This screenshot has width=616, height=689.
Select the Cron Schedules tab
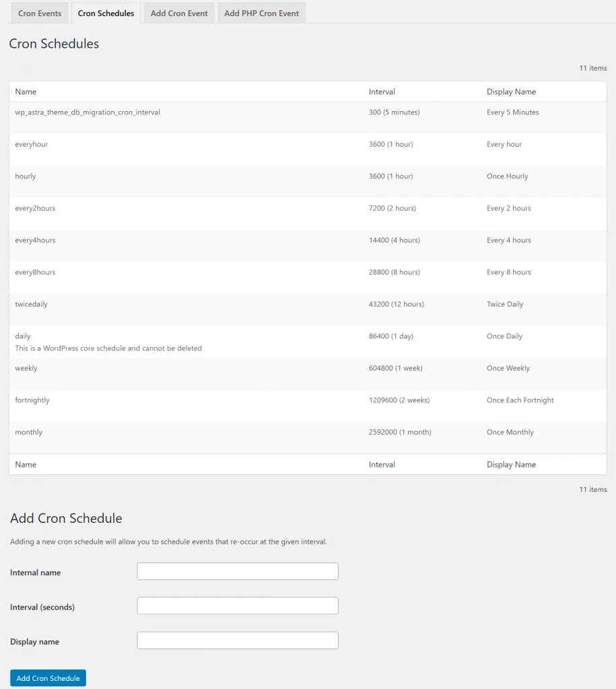105,13
